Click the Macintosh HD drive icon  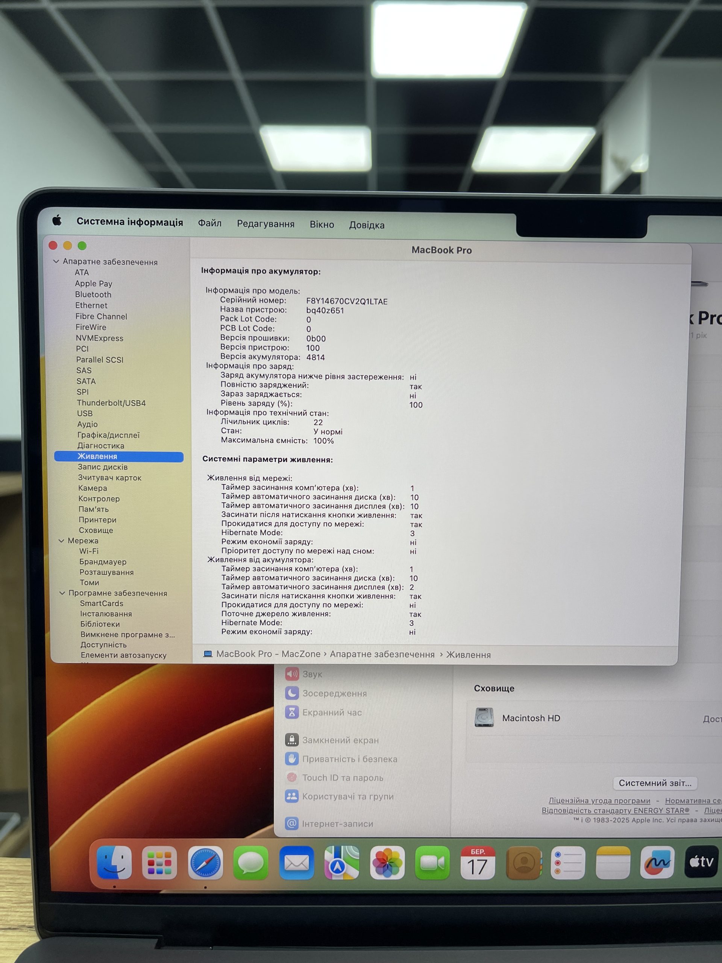click(484, 717)
